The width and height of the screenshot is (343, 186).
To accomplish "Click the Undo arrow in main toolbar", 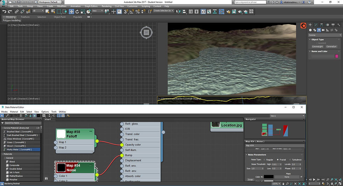I will tap(4, 12).
